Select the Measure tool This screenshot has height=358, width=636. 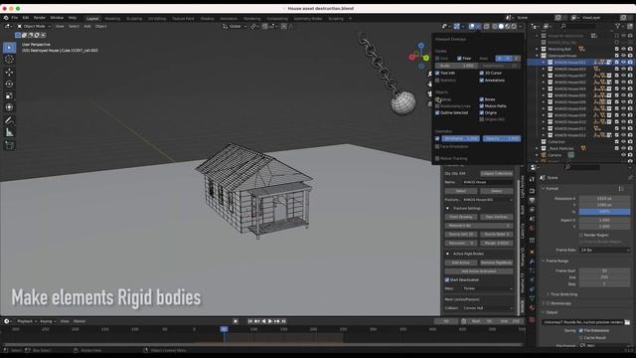point(9,132)
